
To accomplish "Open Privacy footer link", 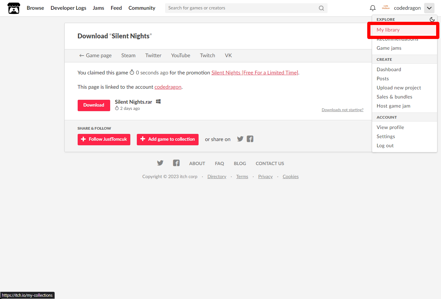I will tap(266, 177).
